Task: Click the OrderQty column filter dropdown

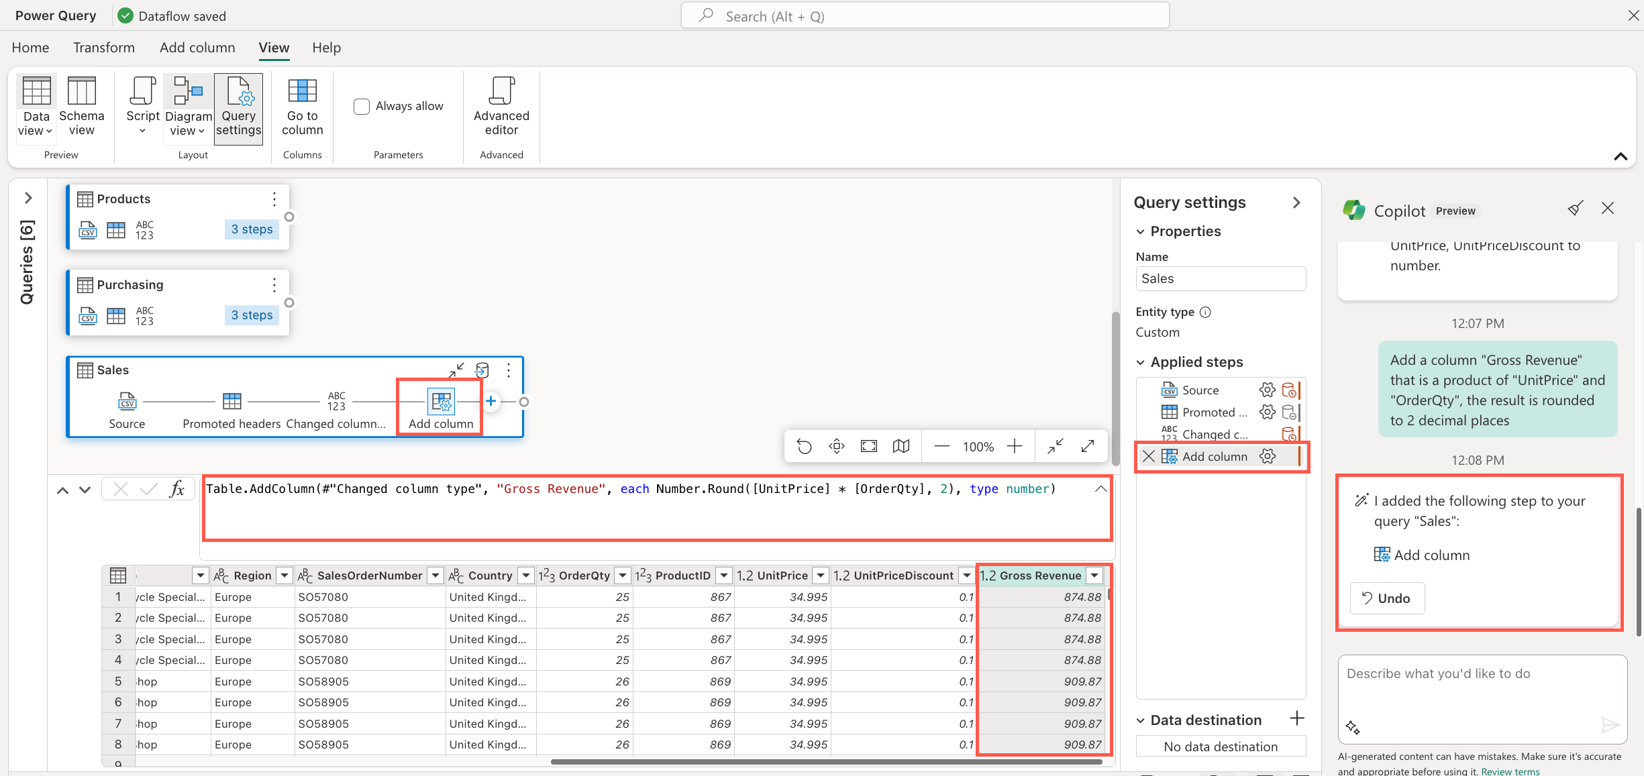Action: 621,575
